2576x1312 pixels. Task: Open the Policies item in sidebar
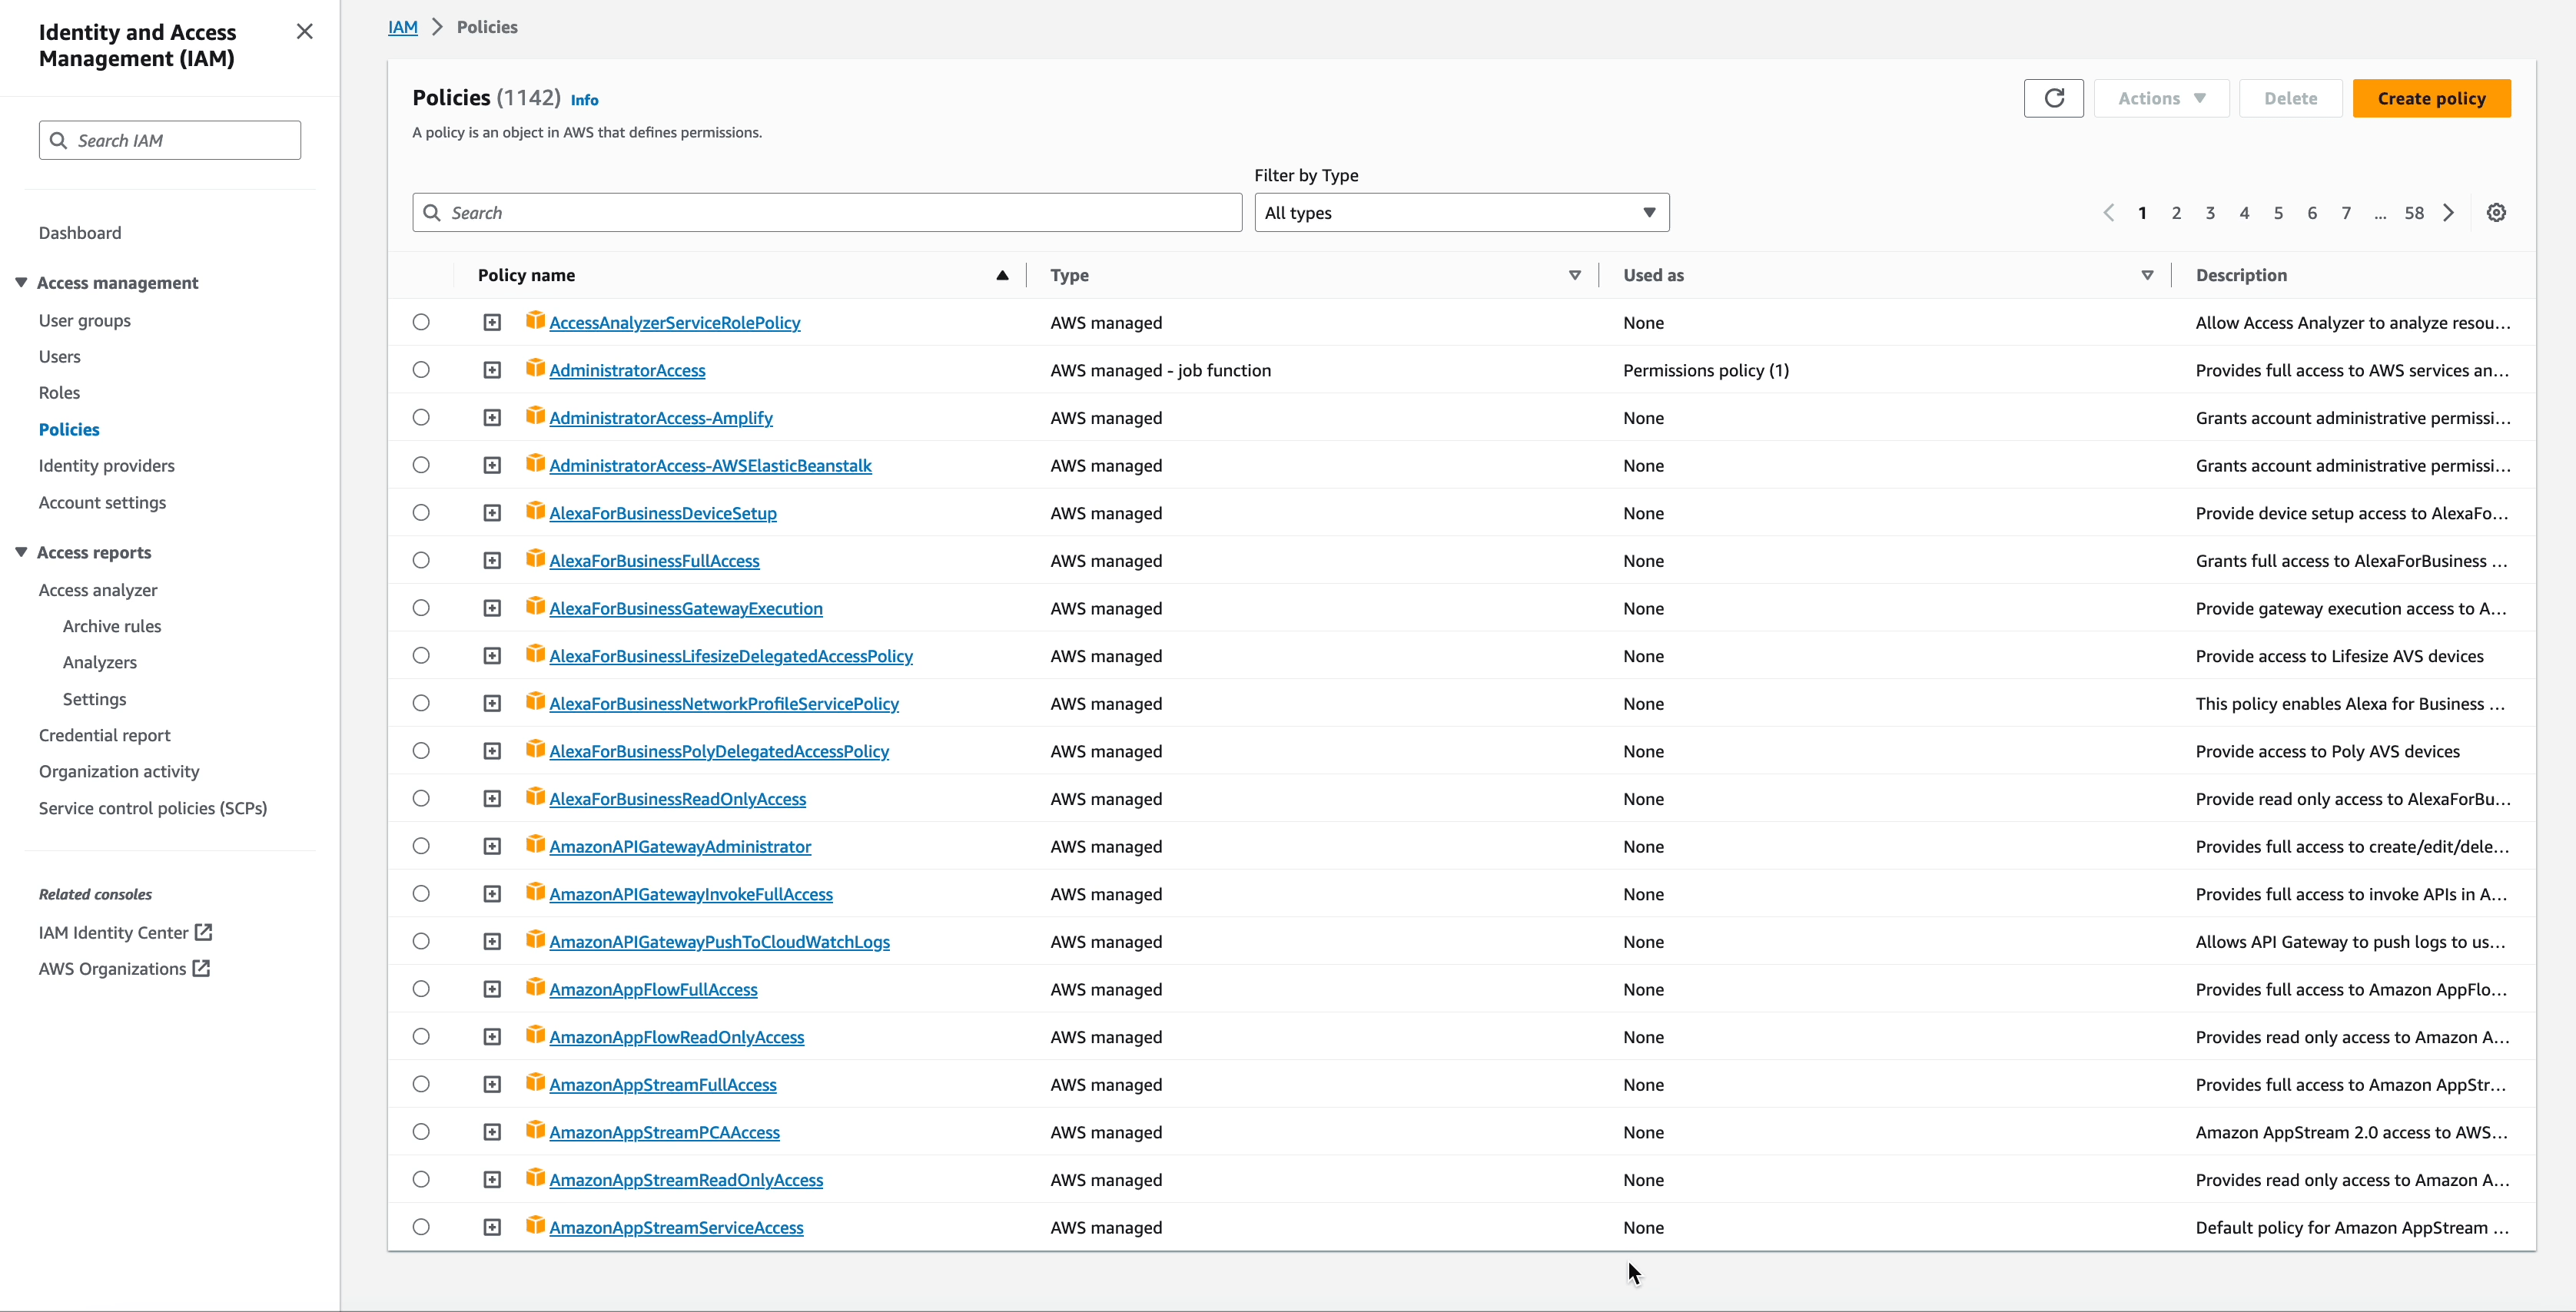coord(69,429)
